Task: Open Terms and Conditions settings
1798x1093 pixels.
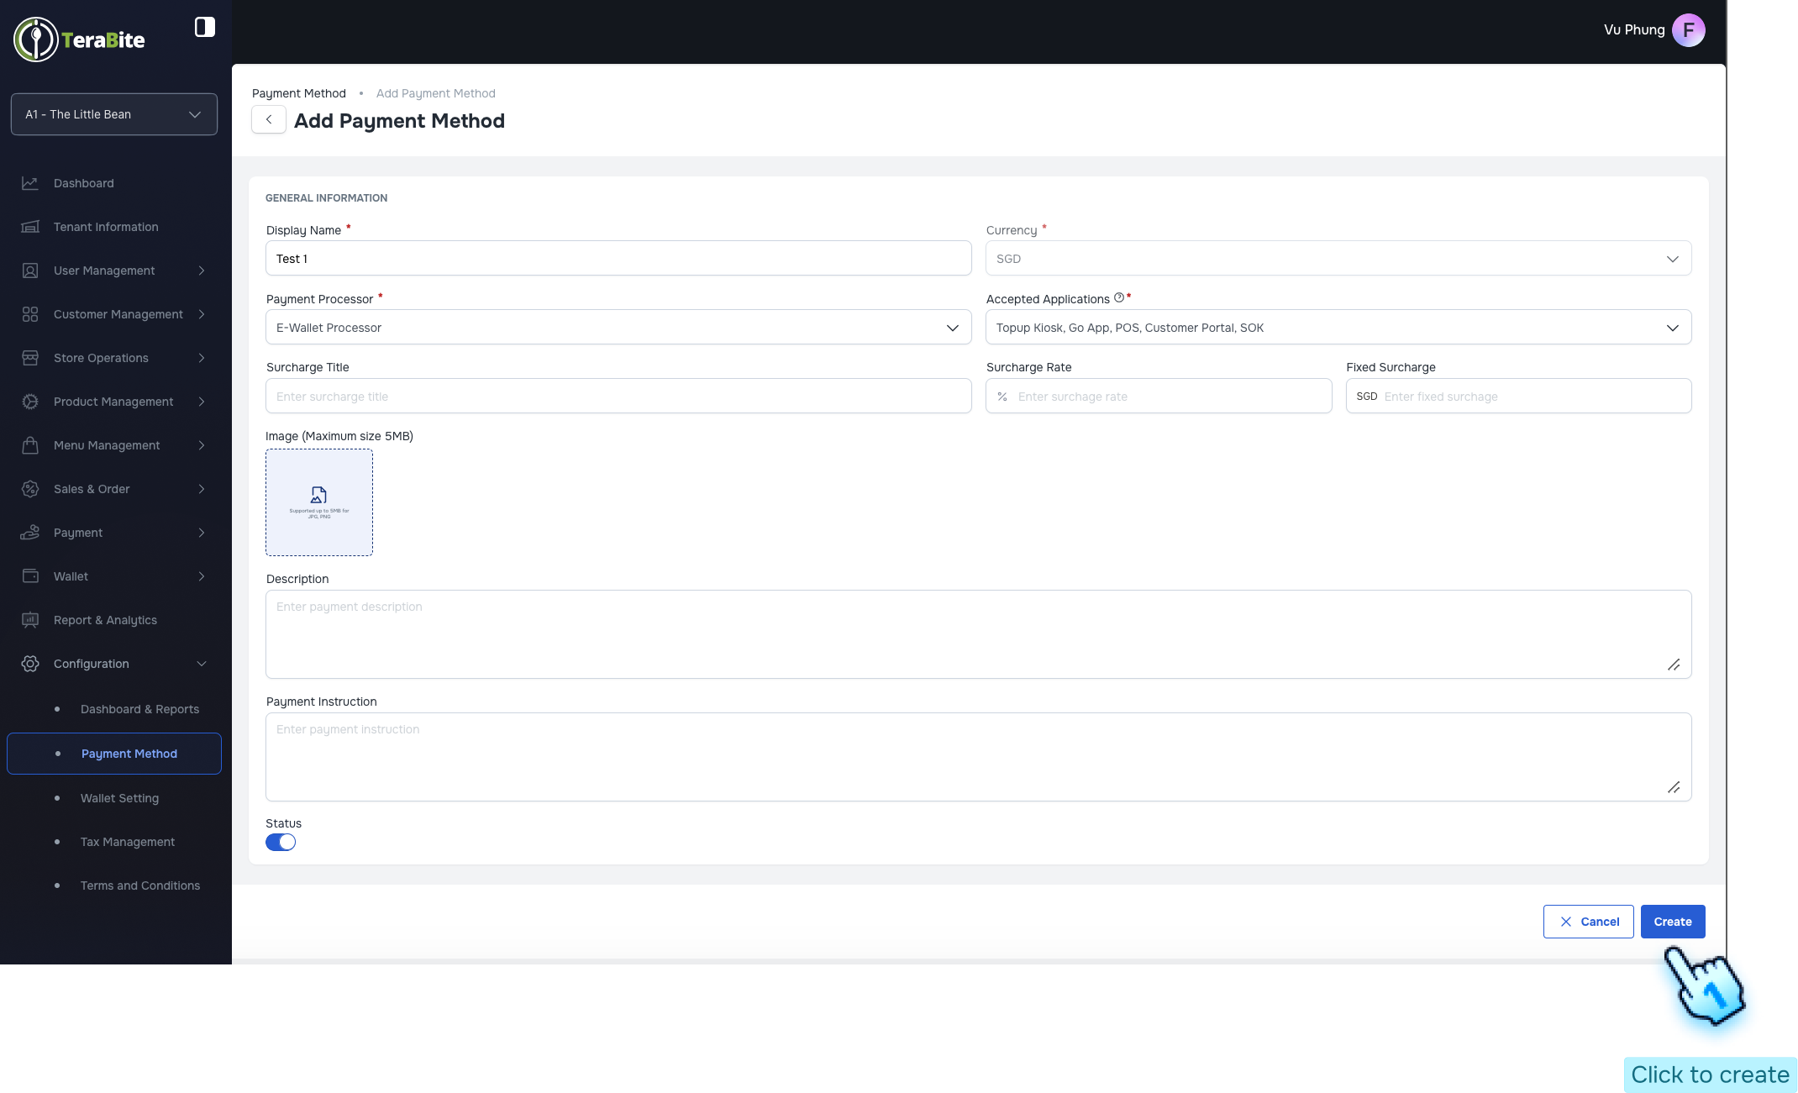Action: pos(139,885)
